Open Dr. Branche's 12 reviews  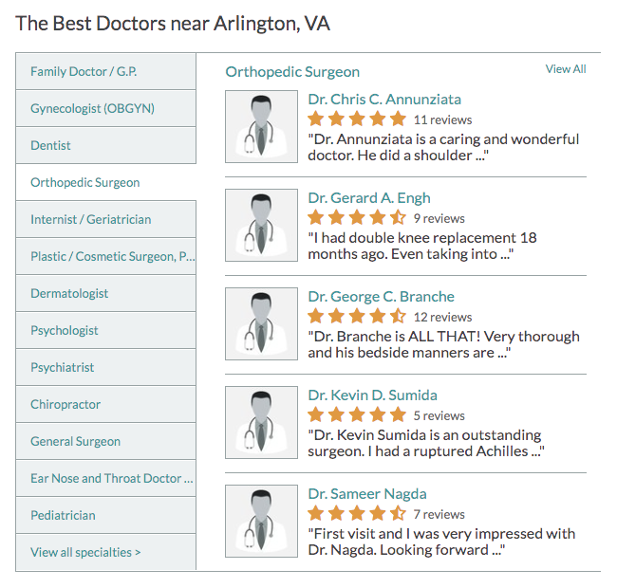[x=442, y=317]
